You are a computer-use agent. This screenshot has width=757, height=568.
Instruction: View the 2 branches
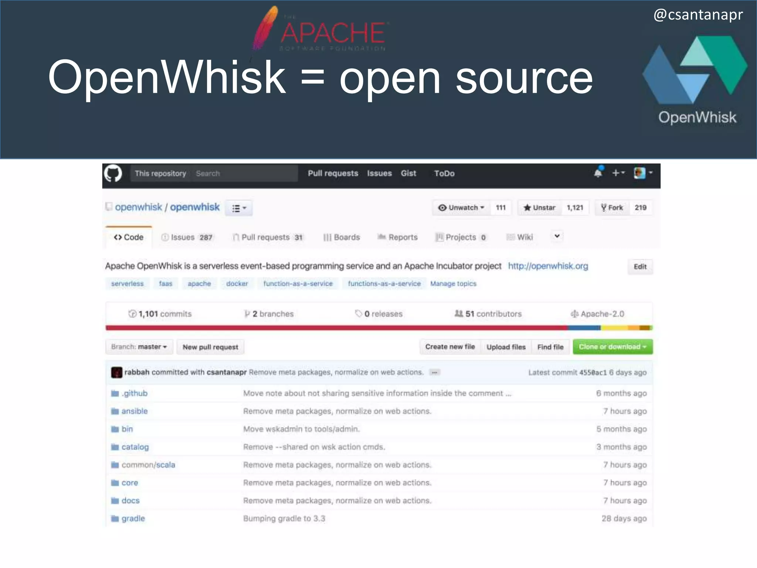pyautogui.click(x=269, y=314)
